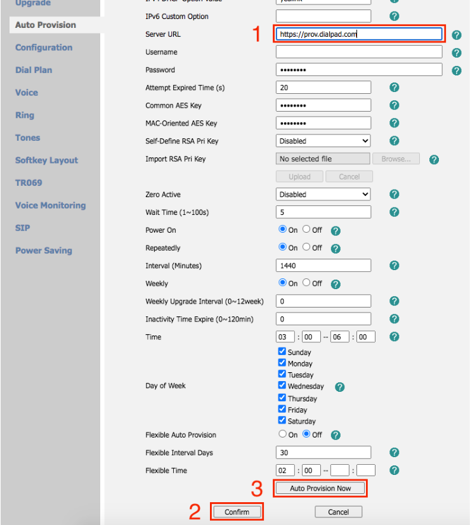Select Repeatedly 'Off' radio button

(306, 247)
